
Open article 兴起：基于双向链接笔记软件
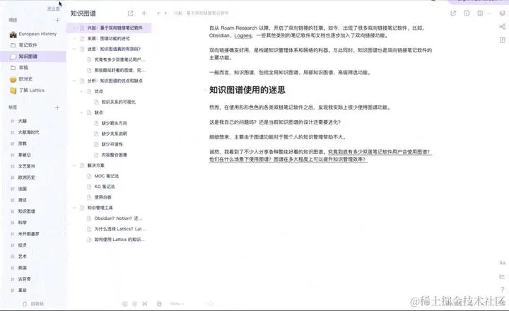115,28
